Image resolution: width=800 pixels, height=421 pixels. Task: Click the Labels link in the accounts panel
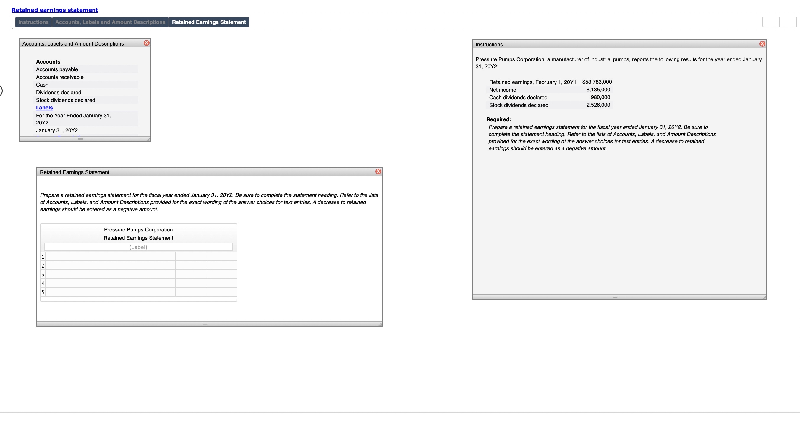tap(44, 107)
